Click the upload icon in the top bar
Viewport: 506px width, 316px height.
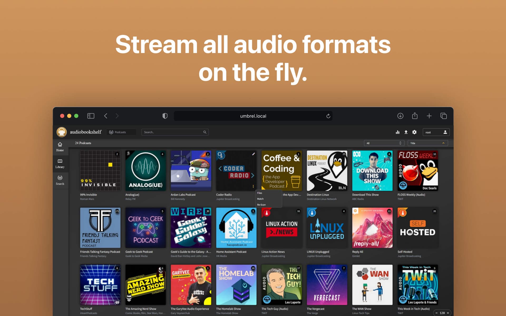click(x=406, y=132)
